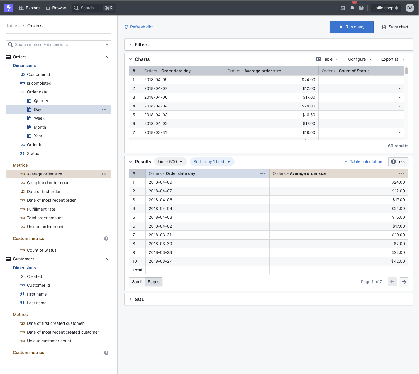The width and height of the screenshot is (419, 374).
Task: Click the Lightdash logo icon
Action: click(x=9, y=8)
